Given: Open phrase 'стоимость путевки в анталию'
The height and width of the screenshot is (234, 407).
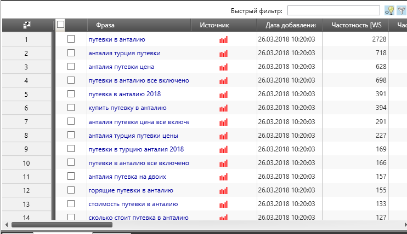Looking at the screenshot, I should pyautogui.click(x=133, y=204).
